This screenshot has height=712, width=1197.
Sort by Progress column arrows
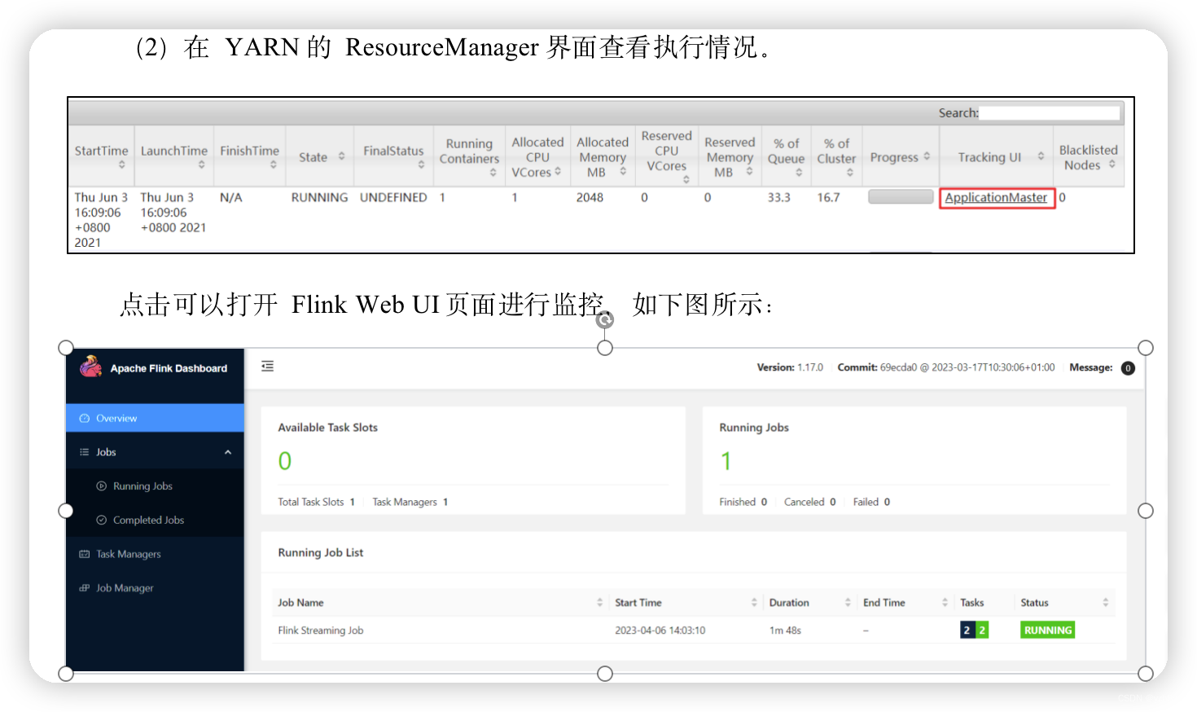[927, 156]
